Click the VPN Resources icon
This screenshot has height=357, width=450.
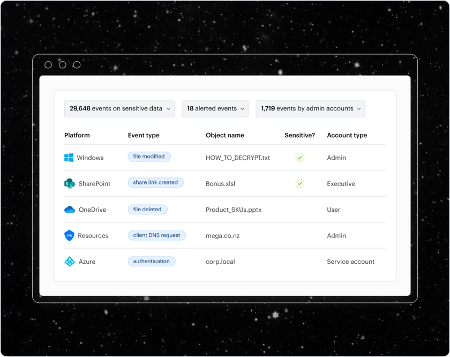click(x=69, y=235)
